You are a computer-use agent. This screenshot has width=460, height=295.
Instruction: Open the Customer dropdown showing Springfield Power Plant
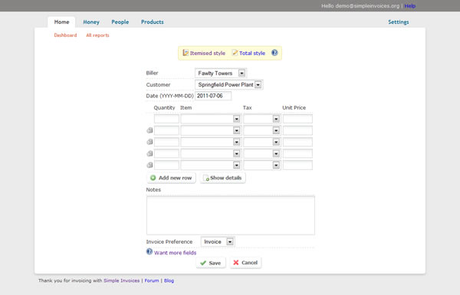[x=228, y=85]
